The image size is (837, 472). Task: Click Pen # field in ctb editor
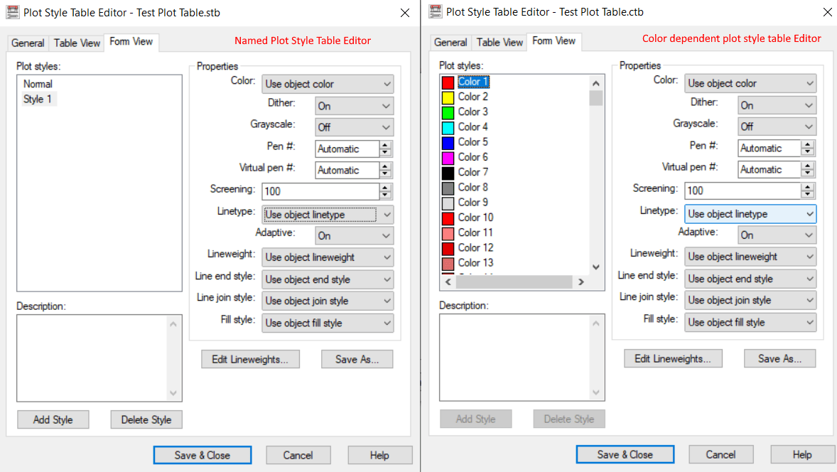(x=769, y=148)
